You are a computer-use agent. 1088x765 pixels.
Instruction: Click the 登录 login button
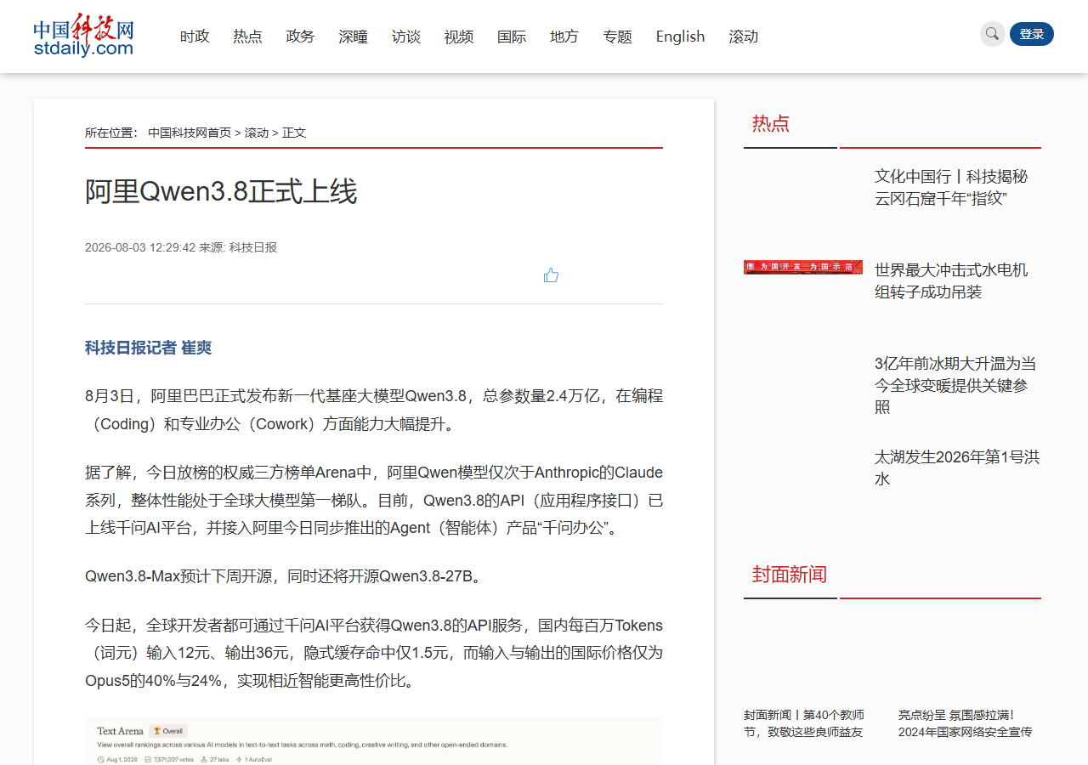tap(1031, 34)
